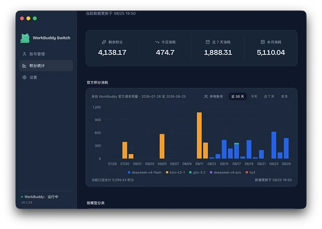Click the 本月消耗 calendar icon

click(263, 42)
